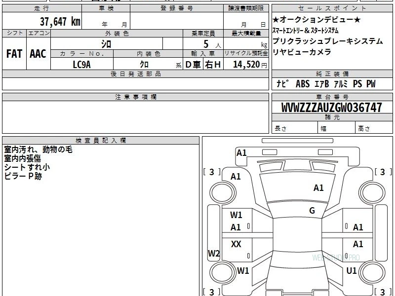Select the interior color value クロ
This screenshot has width=395, height=296.
144,65
